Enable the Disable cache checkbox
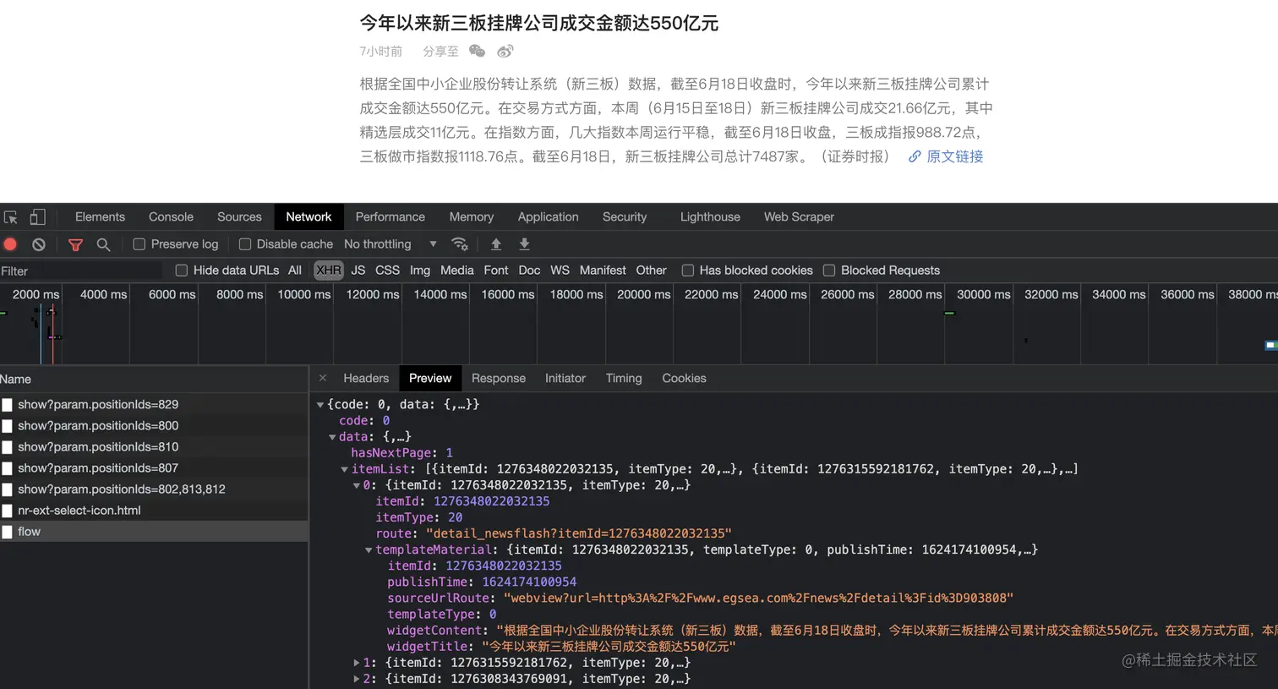1278x689 pixels. [x=245, y=244]
